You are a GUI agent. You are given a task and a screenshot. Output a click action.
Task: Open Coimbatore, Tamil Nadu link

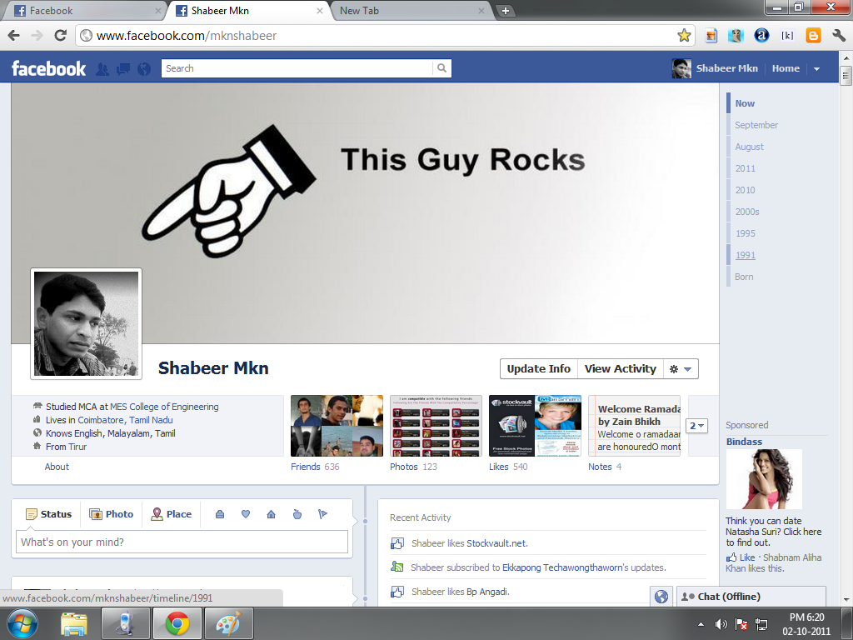[125, 420]
